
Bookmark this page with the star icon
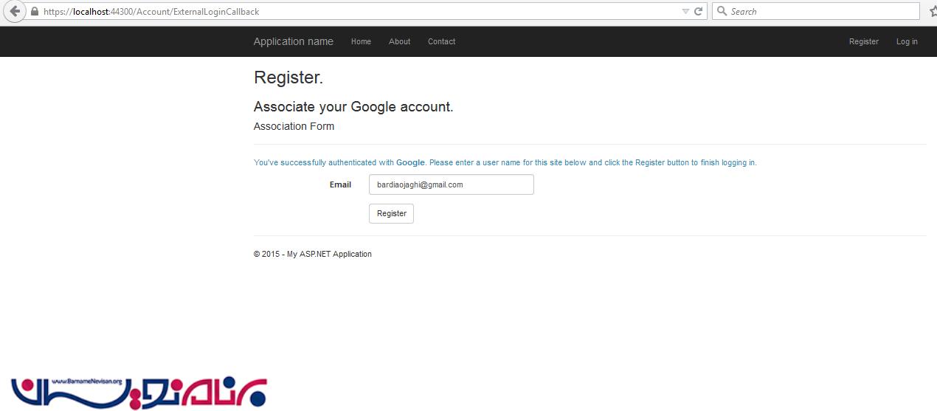tap(932, 12)
